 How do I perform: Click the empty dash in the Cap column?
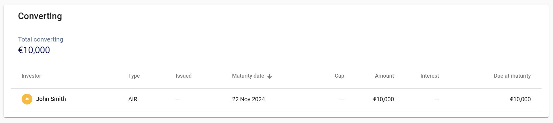[x=342, y=99]
